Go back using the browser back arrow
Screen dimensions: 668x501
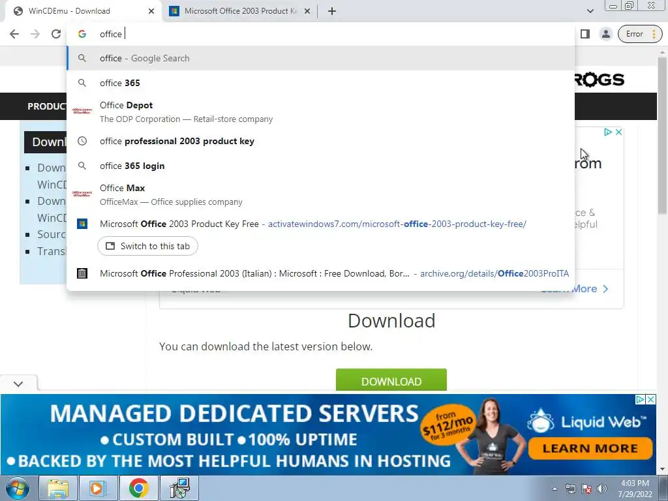tap(14, 34)
